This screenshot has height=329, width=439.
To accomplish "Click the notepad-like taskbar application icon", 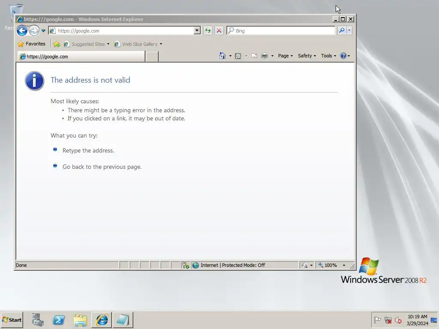I will [x=123, y=320].
